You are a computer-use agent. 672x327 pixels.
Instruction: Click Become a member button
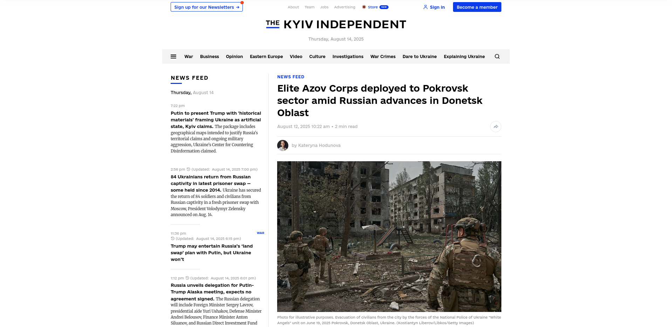[477, 7]
